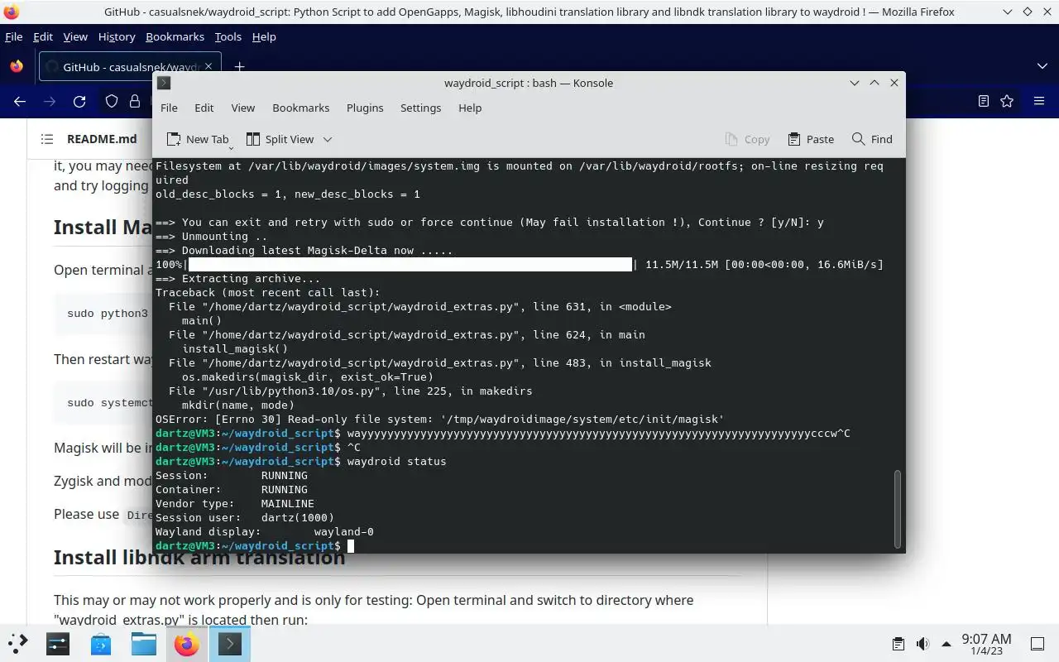This screenshot has width=1059, height=662.
Task: Toggle reader view in Firefox
Action: (984, 101)
